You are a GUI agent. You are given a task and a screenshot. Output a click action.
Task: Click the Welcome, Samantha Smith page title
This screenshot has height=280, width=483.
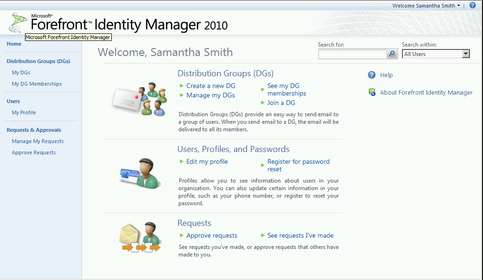[166, 52]
